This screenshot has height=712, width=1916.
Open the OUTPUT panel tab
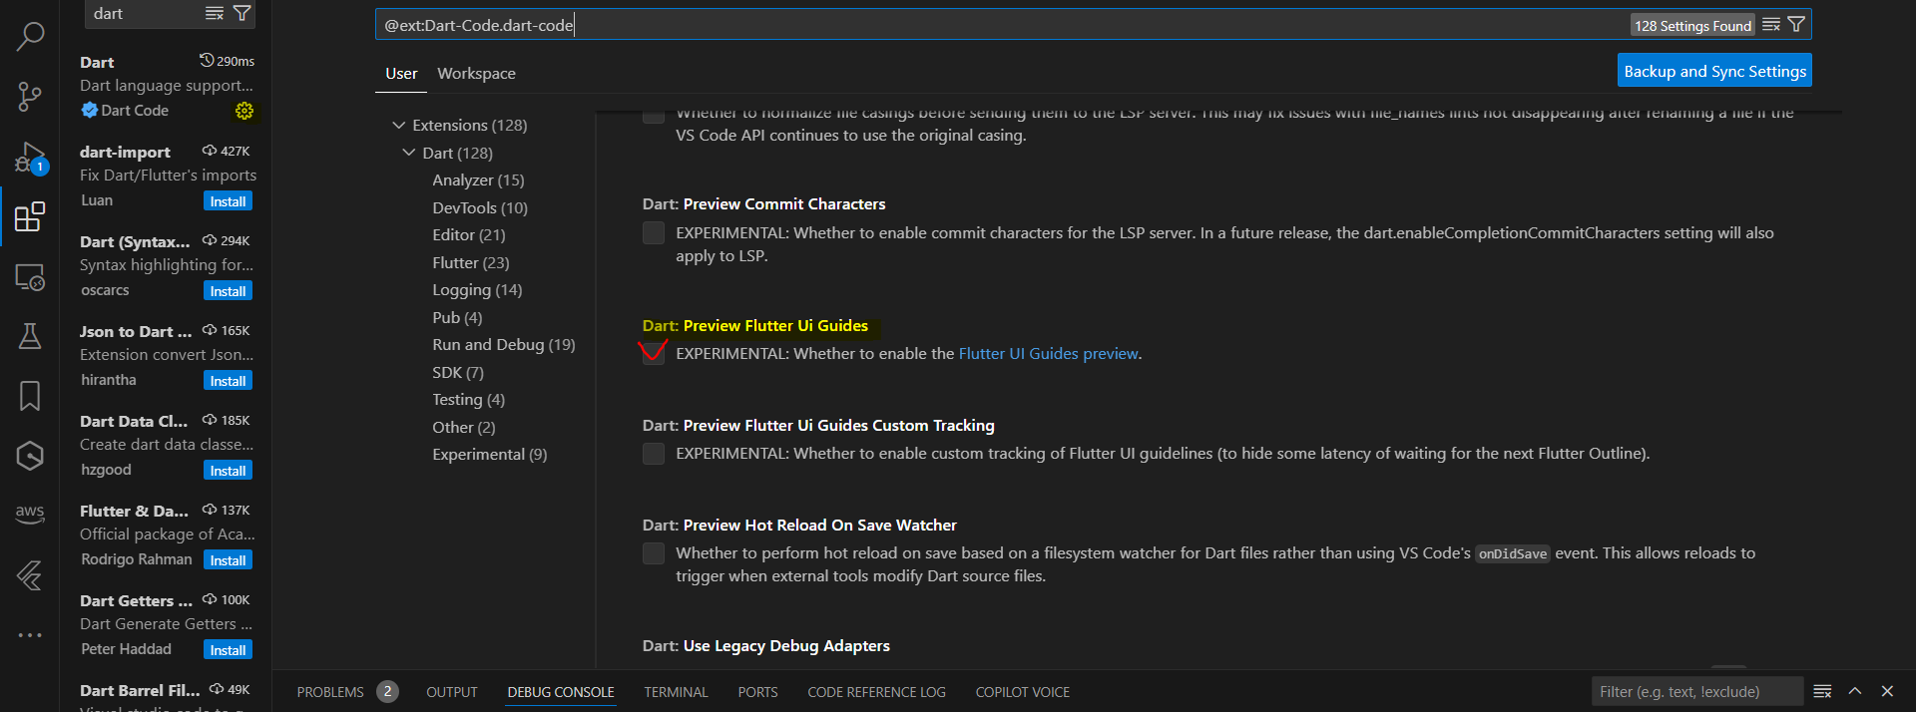(x=452, y=691)
